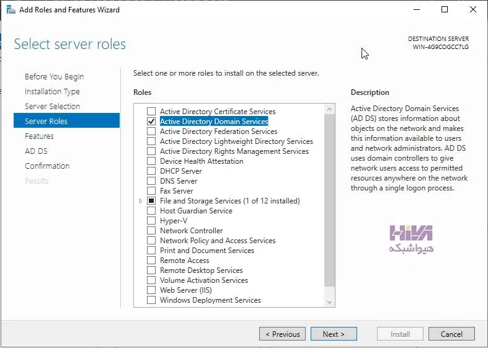Viewport: 488px width, 348px height.
Task: Tick the DHCP Server checkbox
Action: tap(151, 171)
